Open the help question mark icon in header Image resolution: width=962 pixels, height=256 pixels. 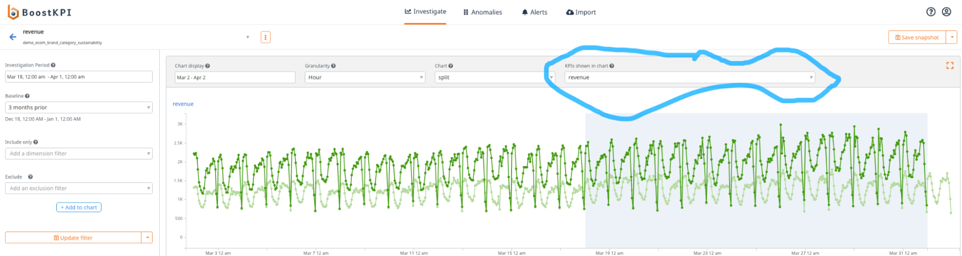pyautogui.click(x=931, y=12)
